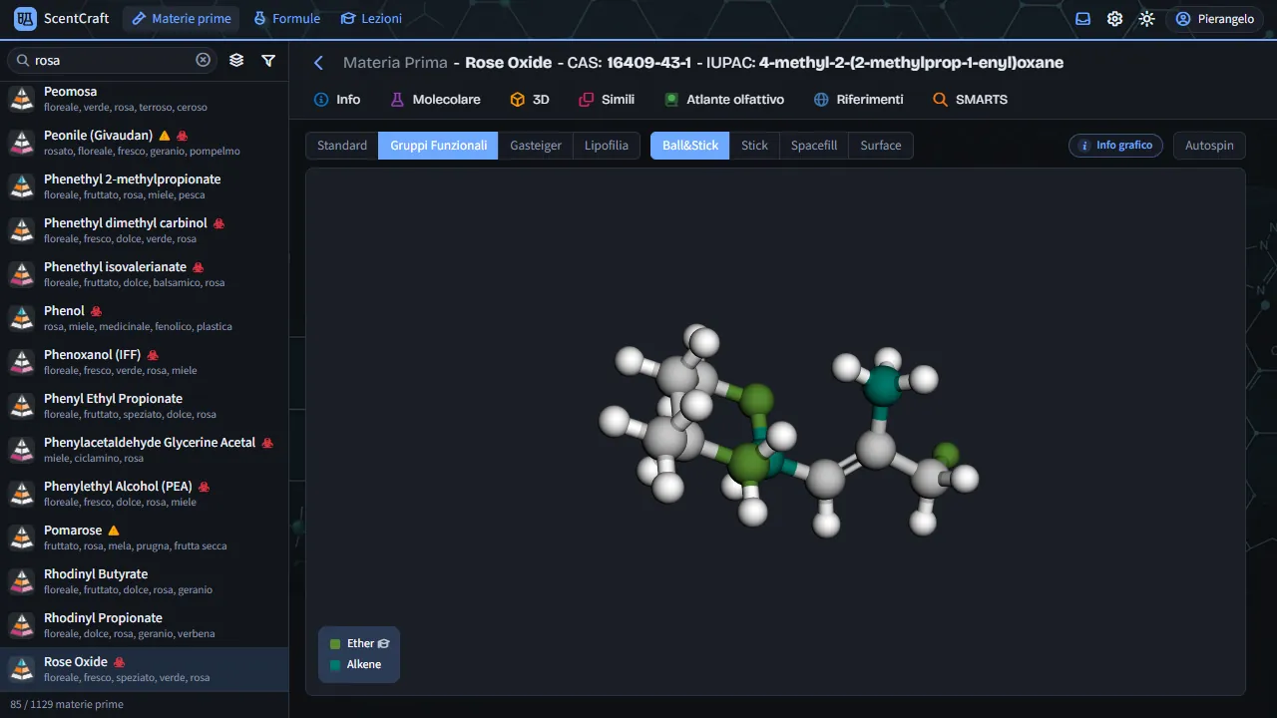Toggle Autospin rotation
This screenshot has height=718, width=1277.
tap(1209, 146)
